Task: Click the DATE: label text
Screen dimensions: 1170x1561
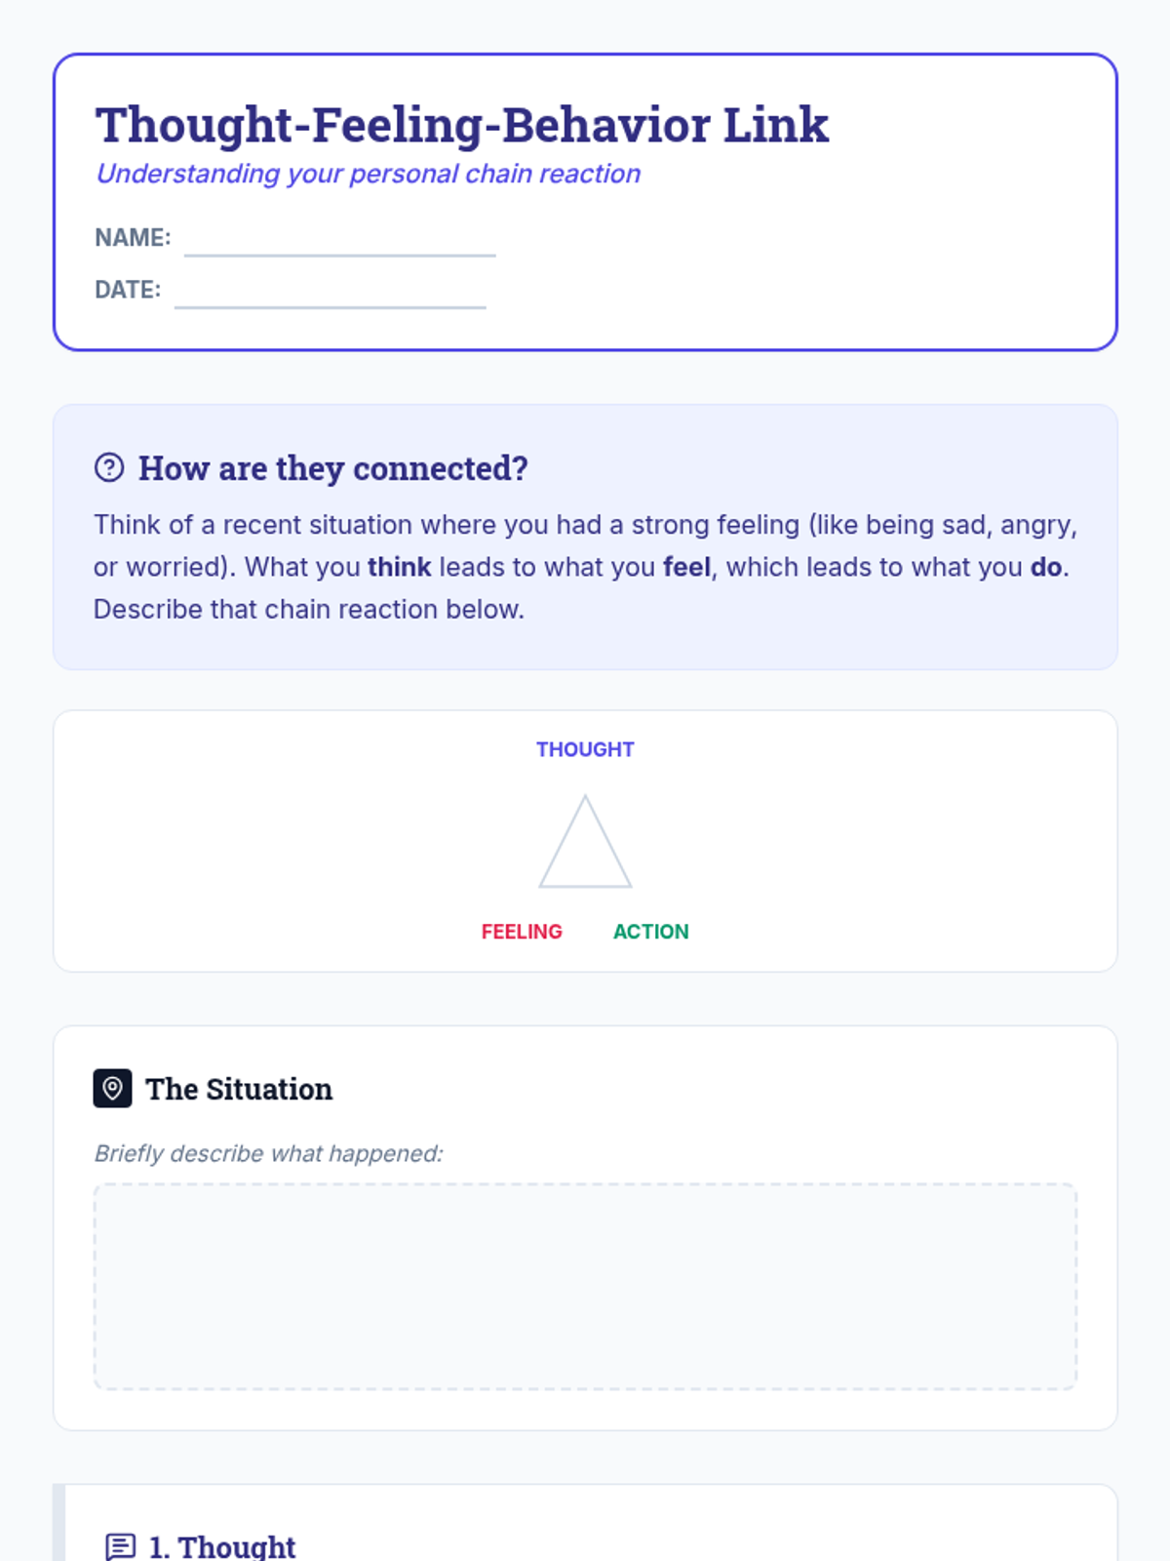Action: coord(128,290)
